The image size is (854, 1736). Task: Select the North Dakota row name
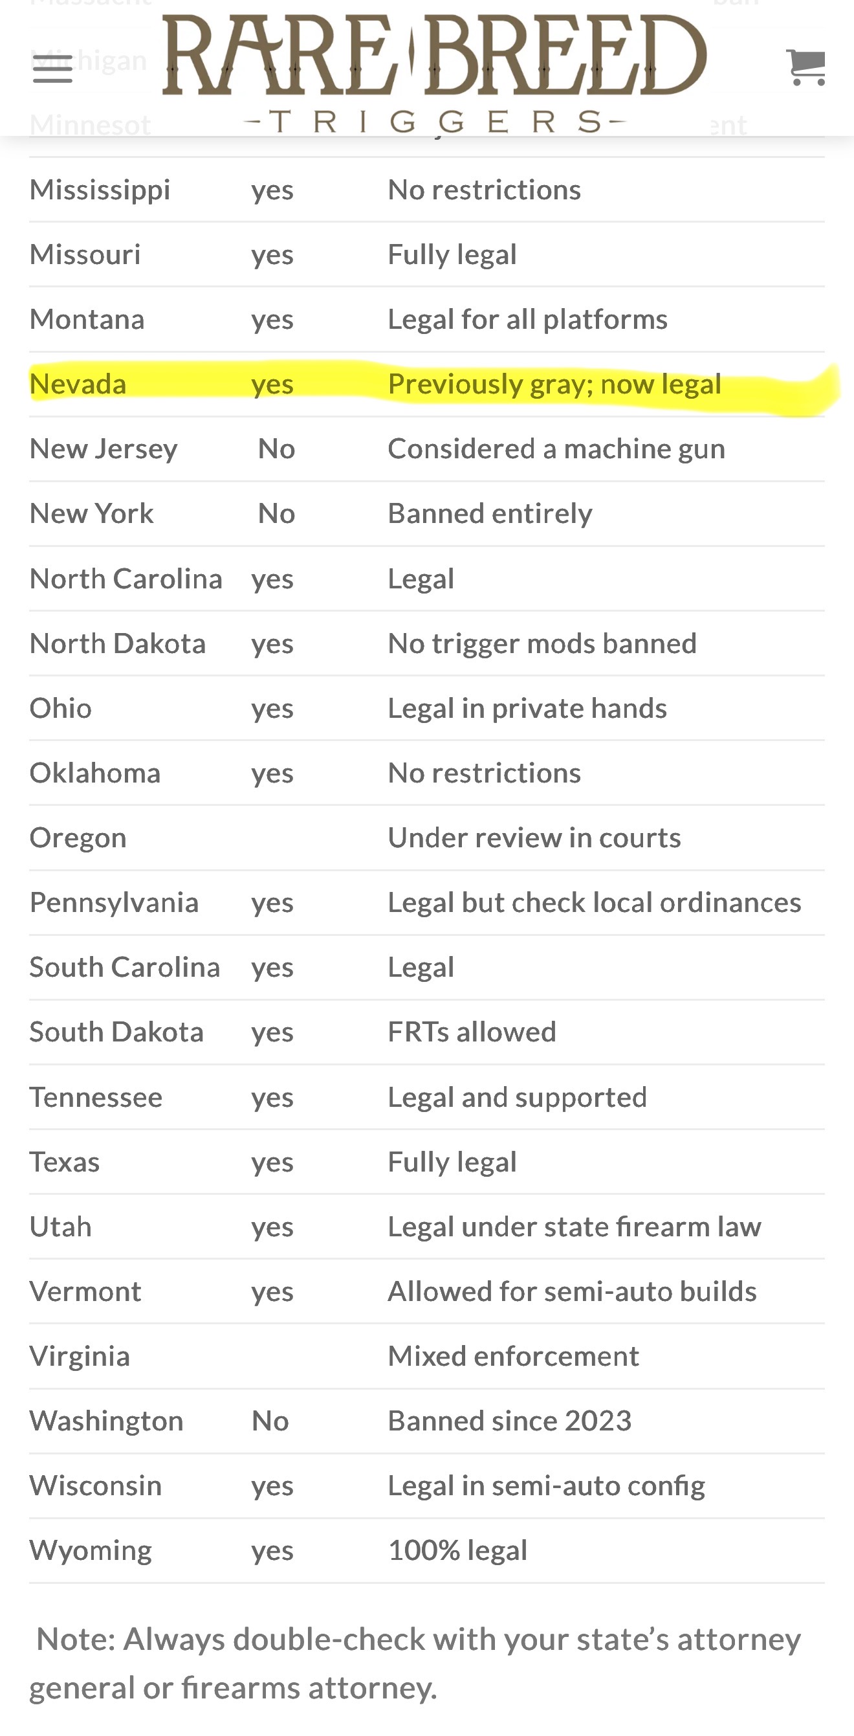coord(117,643)
